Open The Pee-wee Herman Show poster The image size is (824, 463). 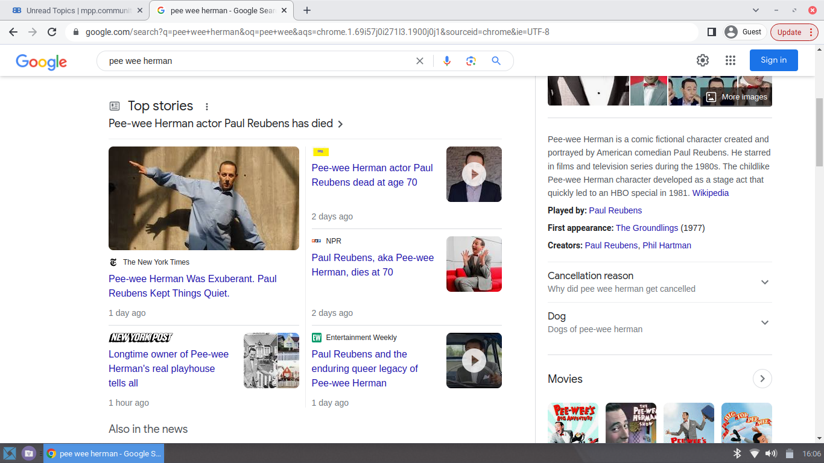pos(631,423)
